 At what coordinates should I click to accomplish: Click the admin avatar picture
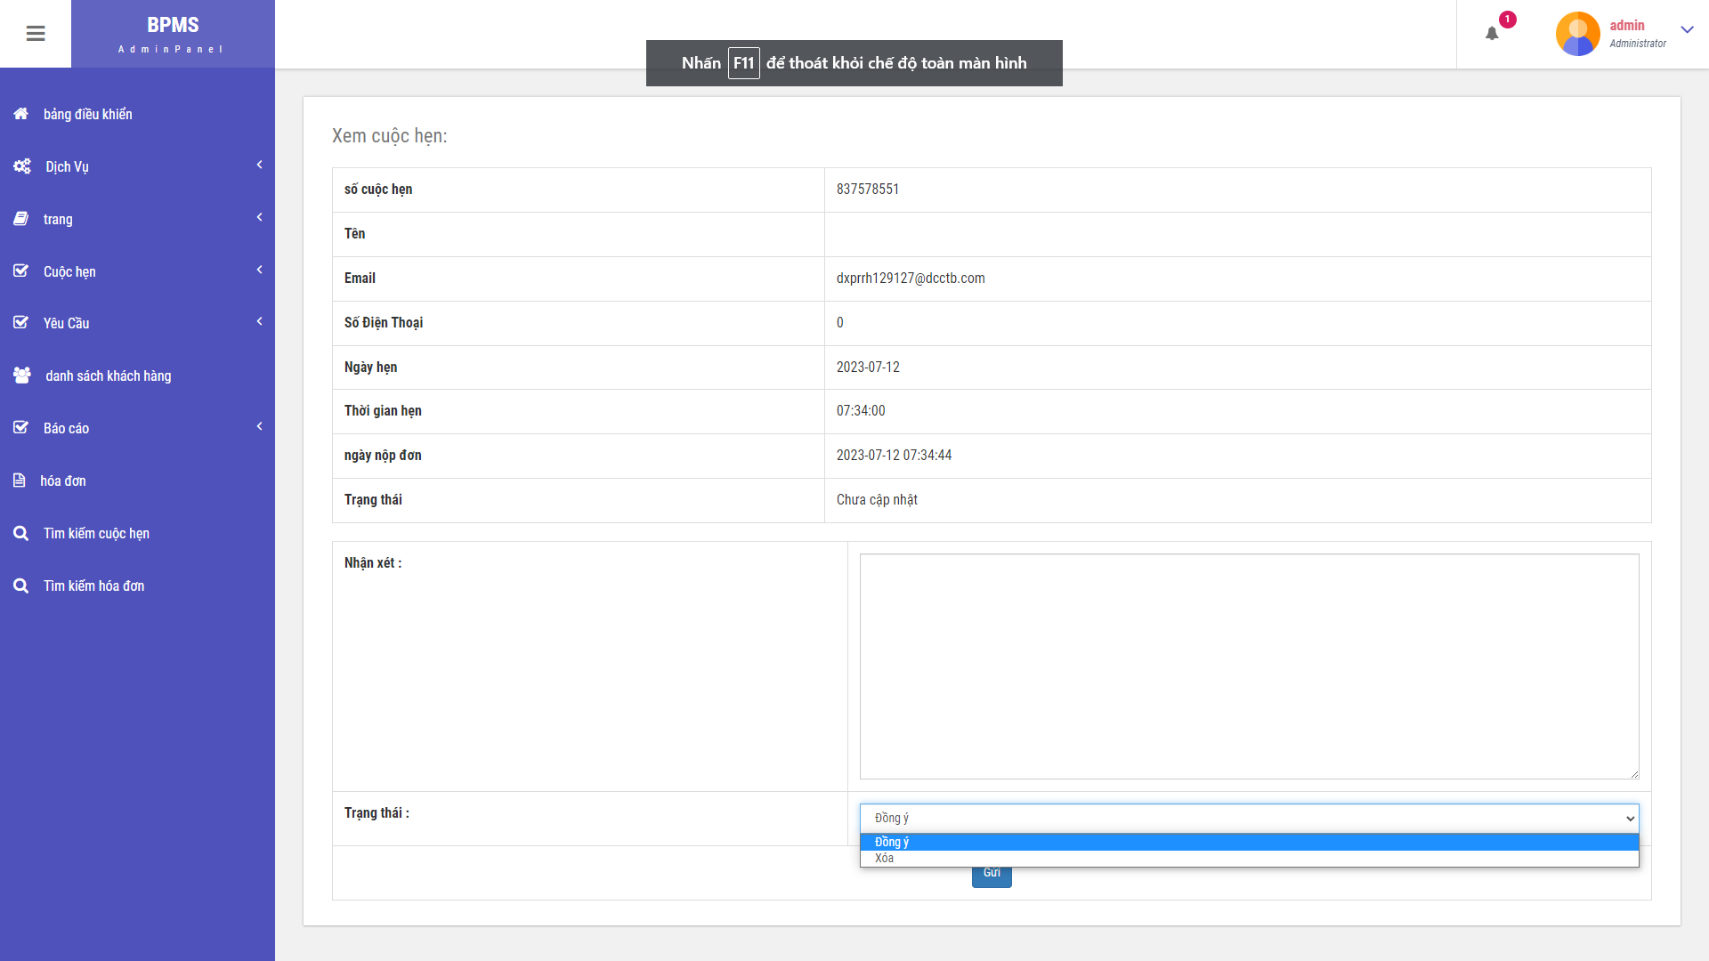point(1577,34)
